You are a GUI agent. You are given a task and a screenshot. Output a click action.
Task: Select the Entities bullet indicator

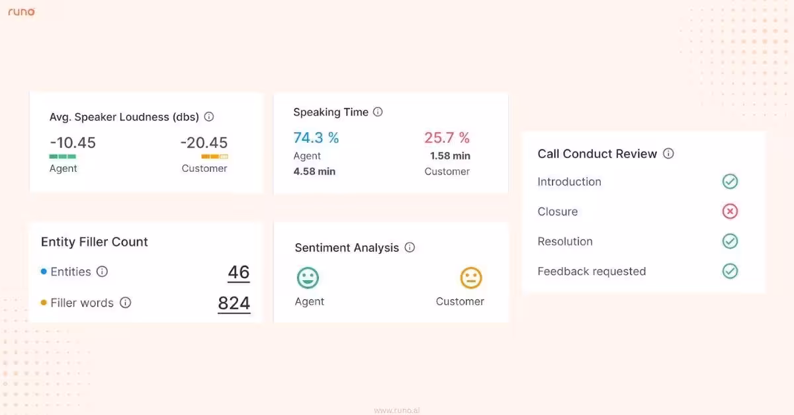[44, 272]
